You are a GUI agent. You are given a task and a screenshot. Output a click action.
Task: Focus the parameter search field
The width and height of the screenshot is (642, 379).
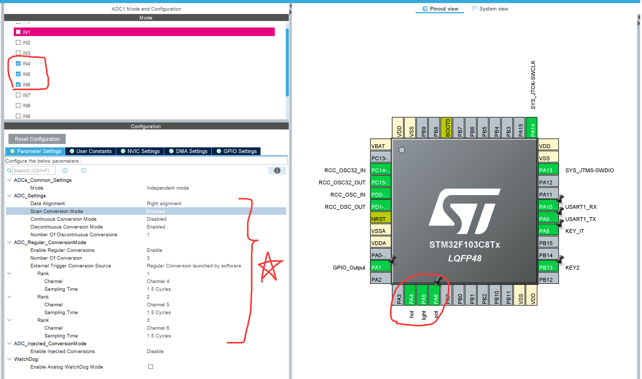click(34, 170)
